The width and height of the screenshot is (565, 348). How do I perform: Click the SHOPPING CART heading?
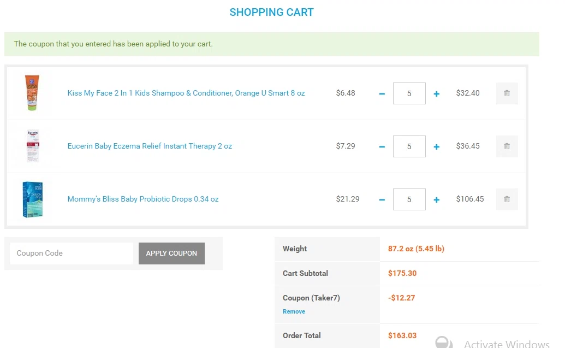point(272,12)
